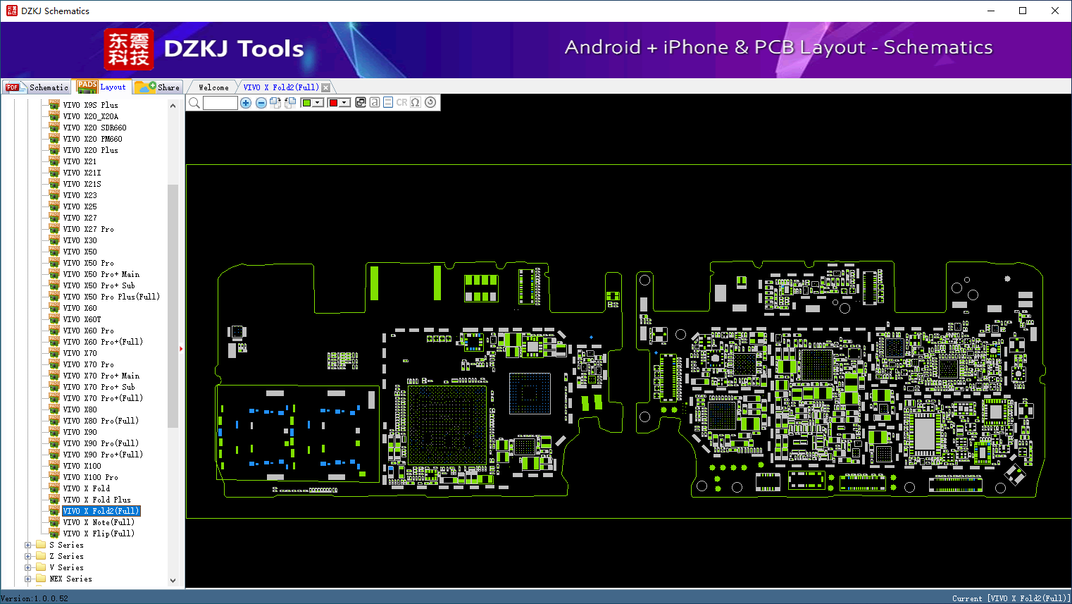Select the S Series folder icon
The height and width of the screenshot is (604, 1072).
[x=41, y=545]
